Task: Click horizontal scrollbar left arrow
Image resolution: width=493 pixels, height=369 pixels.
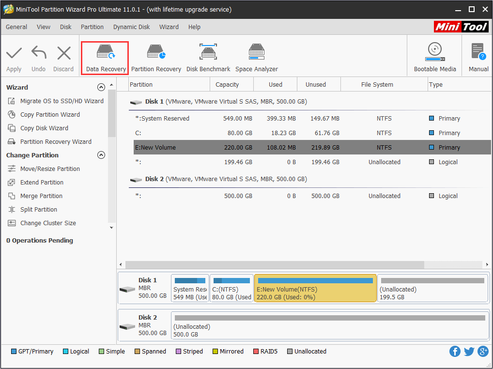Action: point(121,265)
